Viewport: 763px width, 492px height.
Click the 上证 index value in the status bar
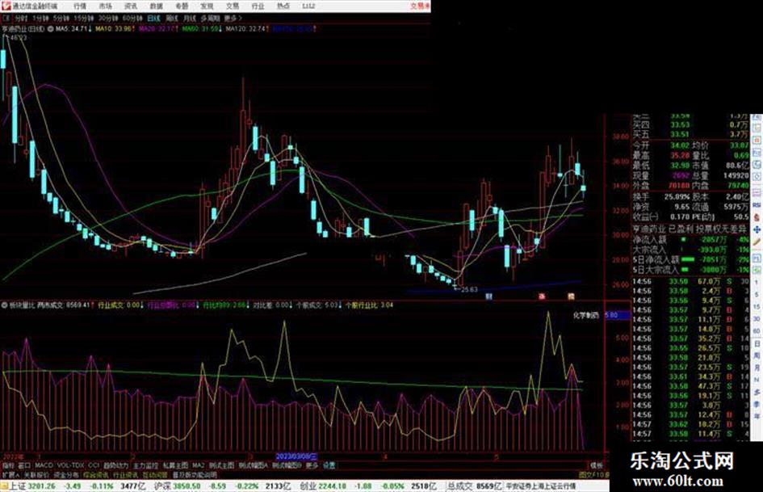pyautogui.click(x=41, y=486)
